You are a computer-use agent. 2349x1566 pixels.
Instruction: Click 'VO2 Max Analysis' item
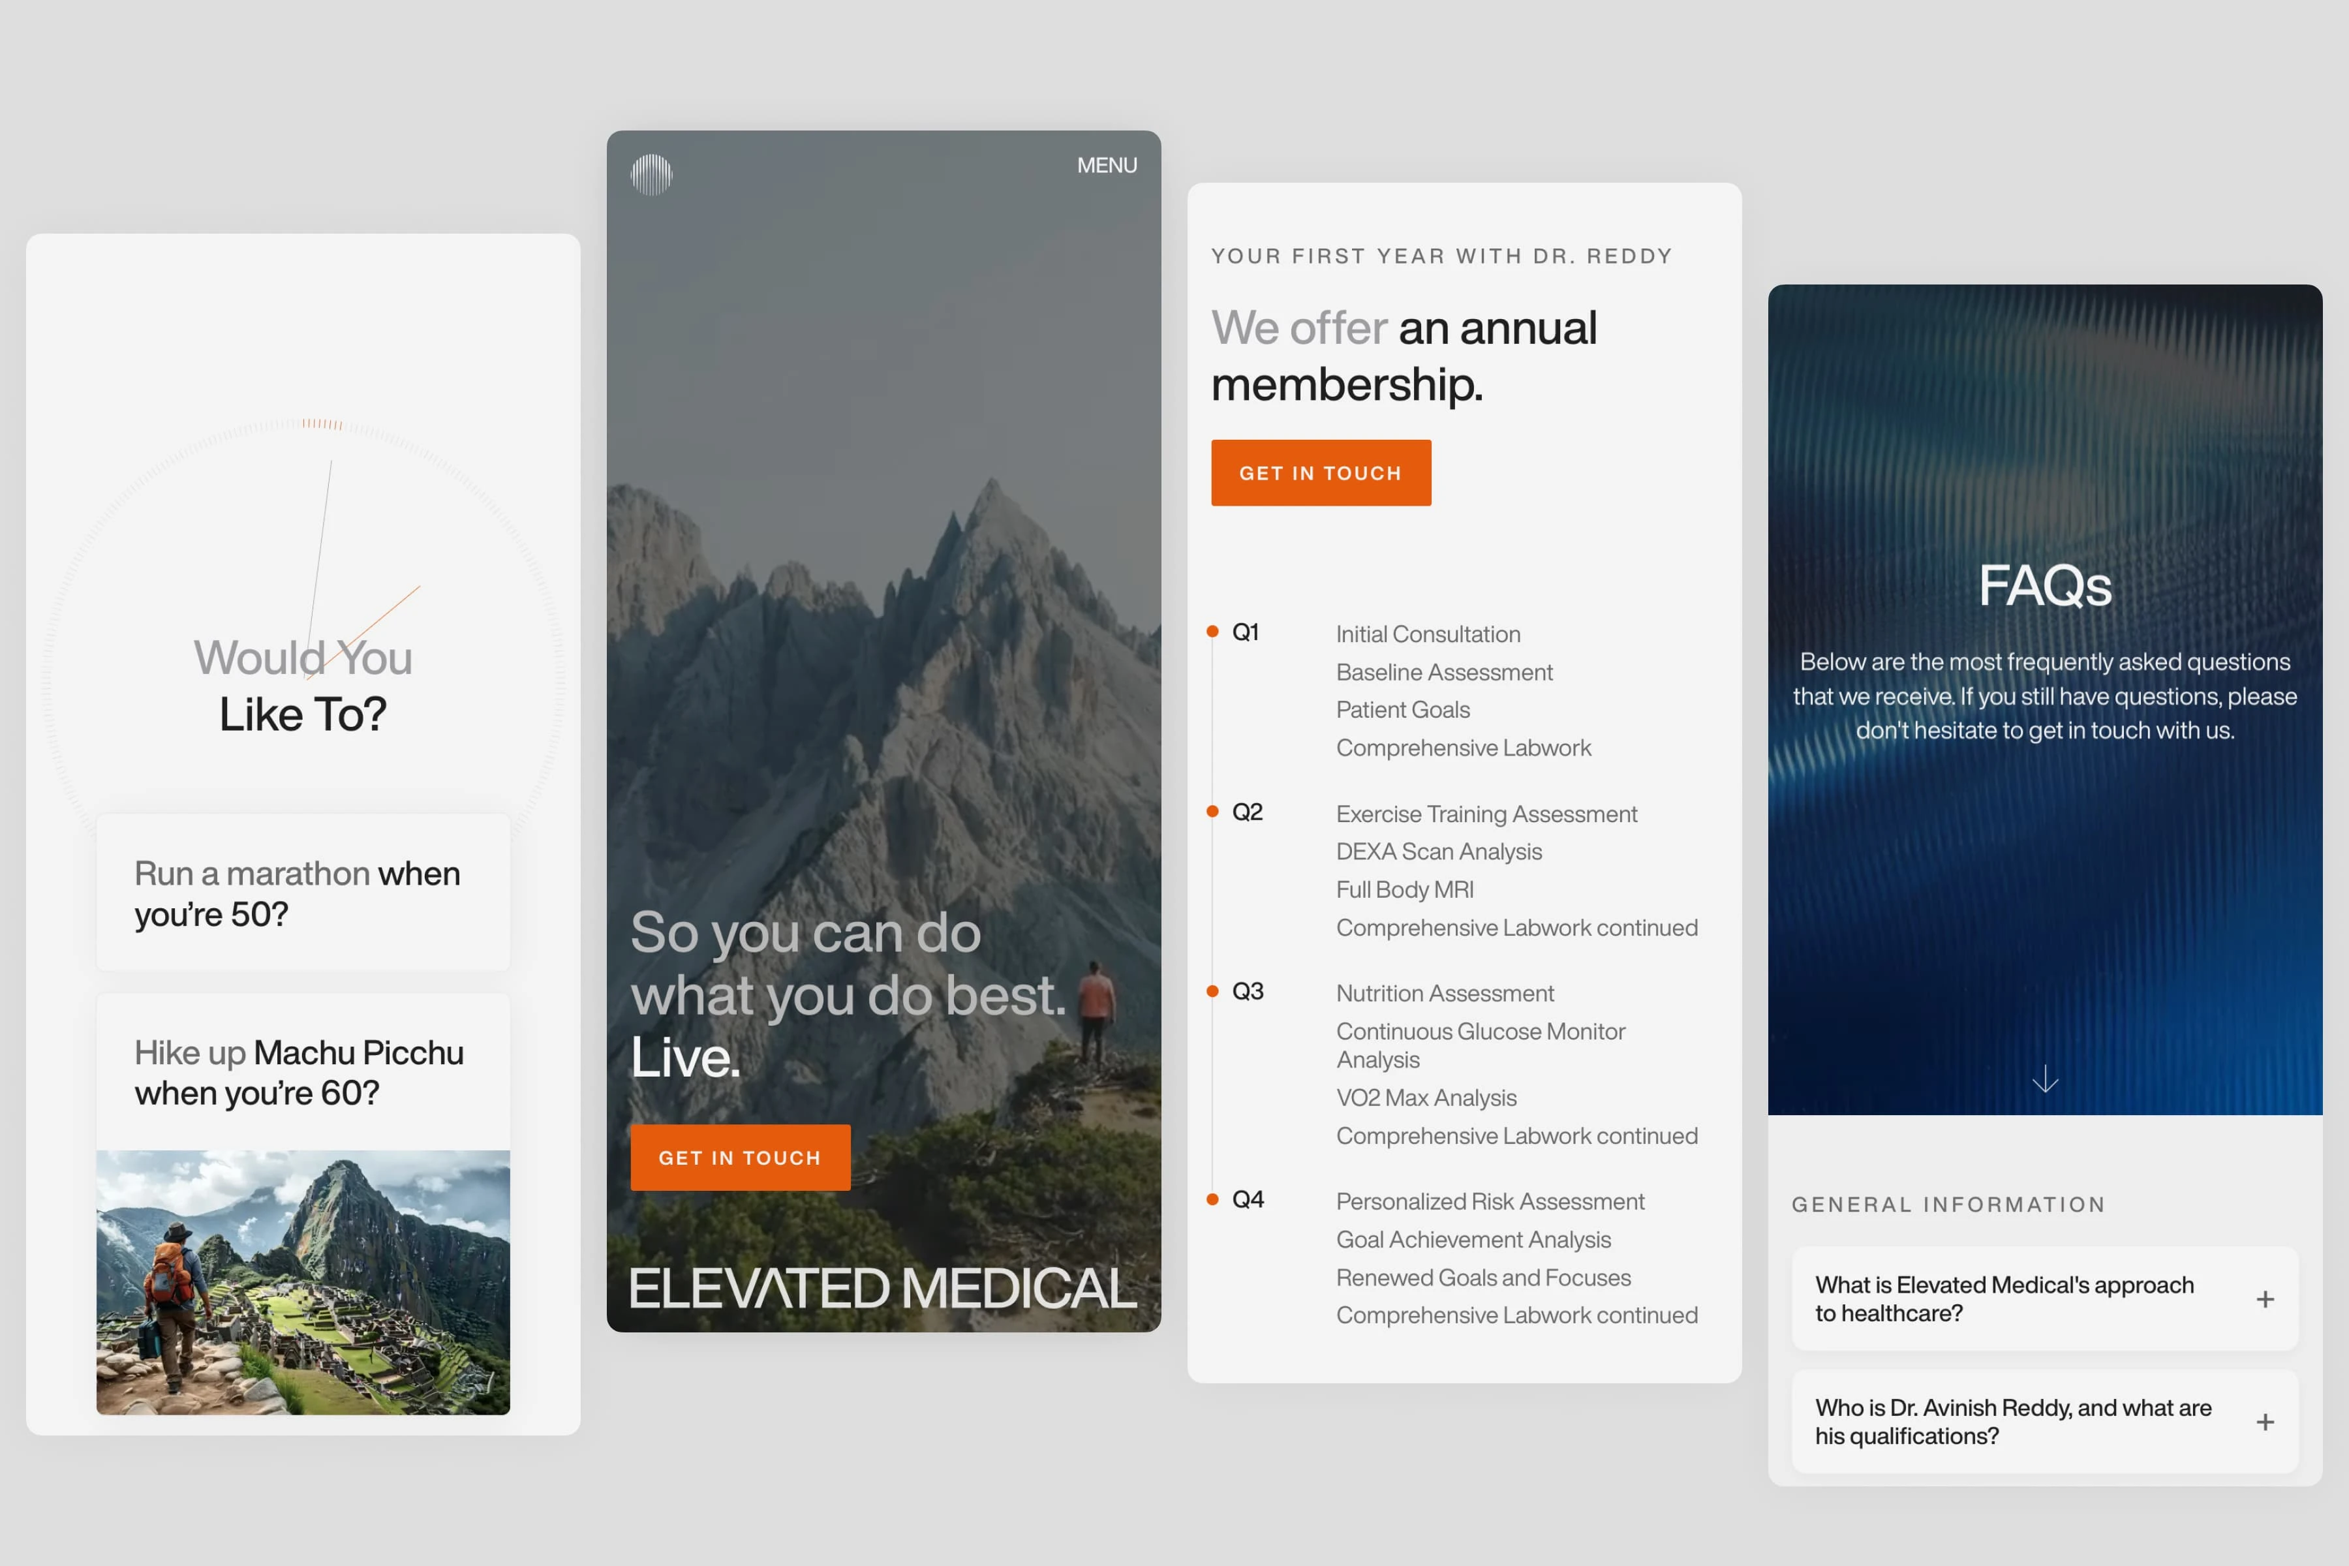(1426, 1098)
